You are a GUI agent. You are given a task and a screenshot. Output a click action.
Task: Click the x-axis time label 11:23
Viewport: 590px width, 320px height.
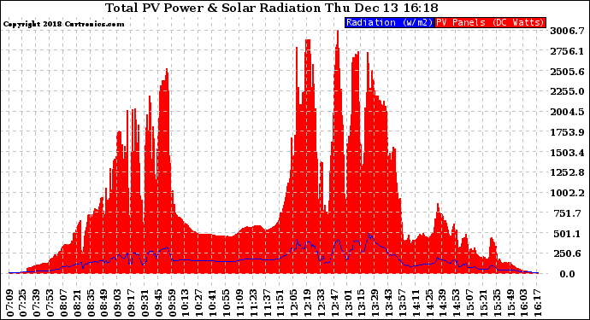click(254, 303)
